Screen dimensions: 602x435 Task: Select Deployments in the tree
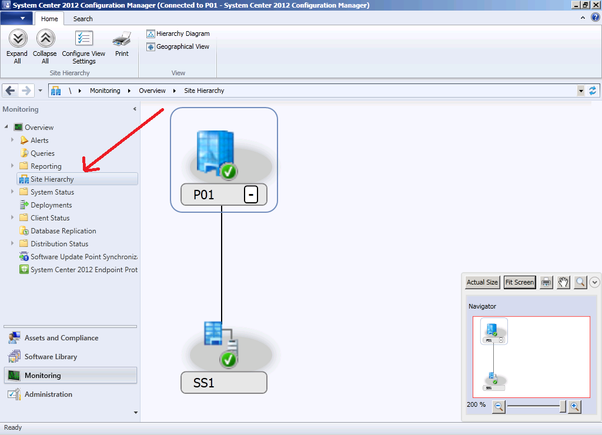(x=51, y=205)
